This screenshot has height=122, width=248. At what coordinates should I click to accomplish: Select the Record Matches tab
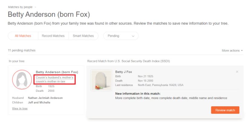(x=53, y=36)
